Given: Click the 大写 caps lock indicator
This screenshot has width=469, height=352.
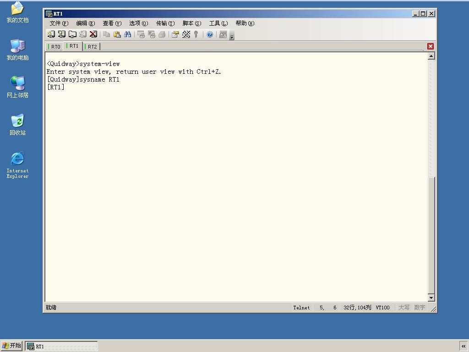Looking at the screenshot, I should [404, 308].
